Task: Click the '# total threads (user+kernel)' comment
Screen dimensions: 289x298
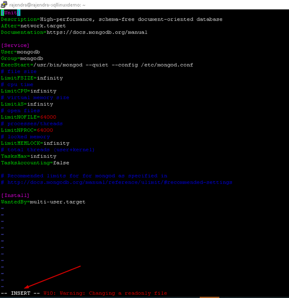Action: (48, 150)
